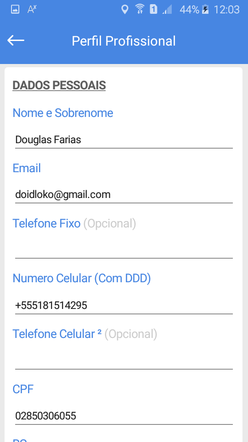Focus the Nome e Sobrenome field
This screenshot has height=442, width=248.
click(124, 140)
